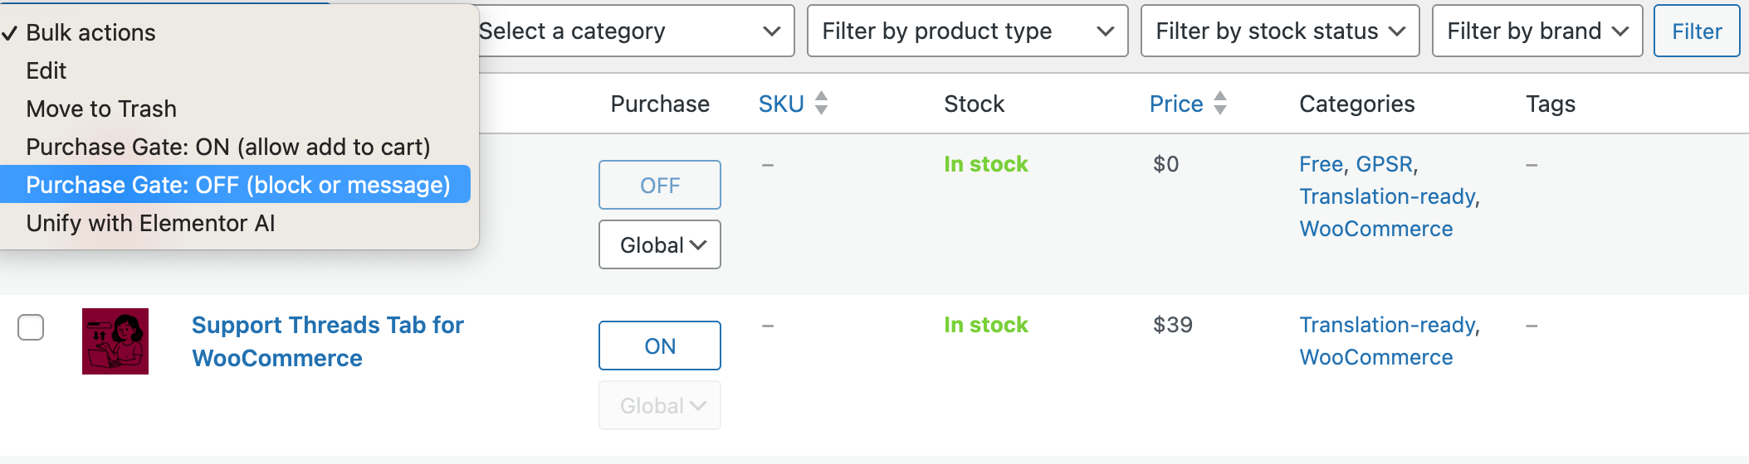Expand Filter by product type dropdown
1749x464 pixels.
click(967, 31)
